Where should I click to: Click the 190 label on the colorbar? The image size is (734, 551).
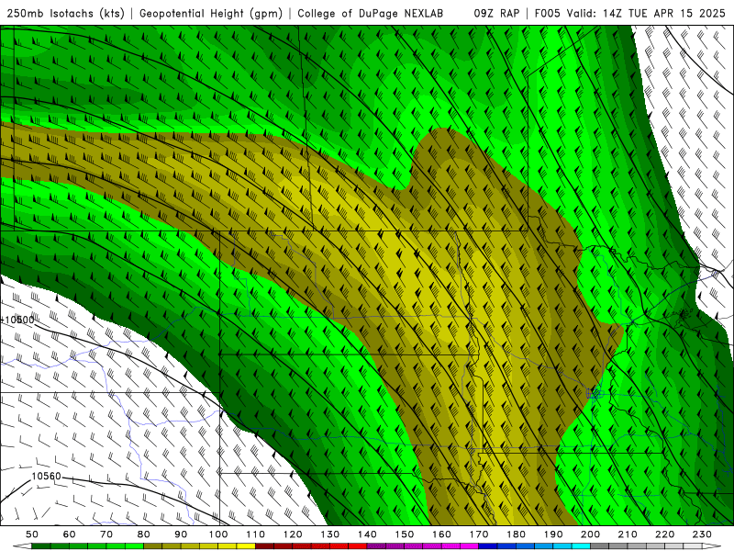[x=553, y=534]
